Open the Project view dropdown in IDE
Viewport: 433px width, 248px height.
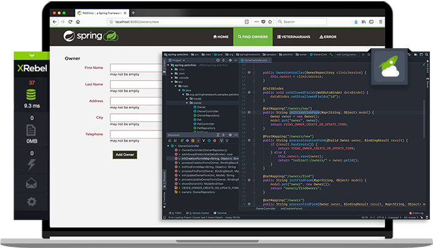(177, 60)
